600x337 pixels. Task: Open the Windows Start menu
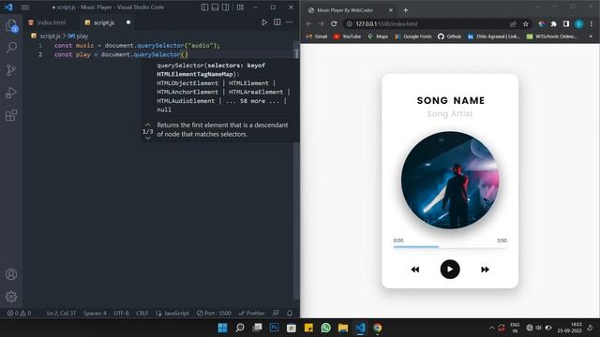(x=222, y=328)
